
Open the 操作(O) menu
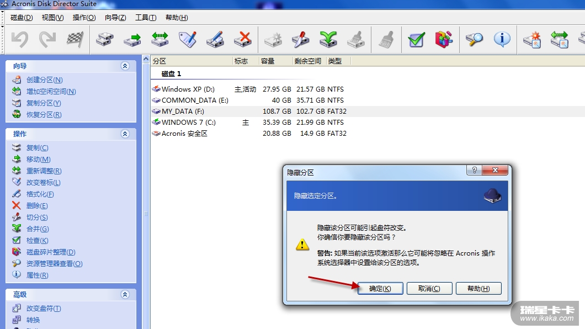click(x=84, y=18)
